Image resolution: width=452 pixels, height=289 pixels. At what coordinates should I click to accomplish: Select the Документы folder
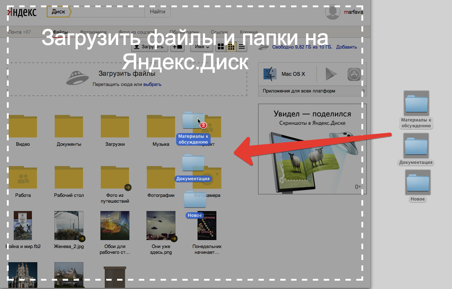tap(69, 126)
